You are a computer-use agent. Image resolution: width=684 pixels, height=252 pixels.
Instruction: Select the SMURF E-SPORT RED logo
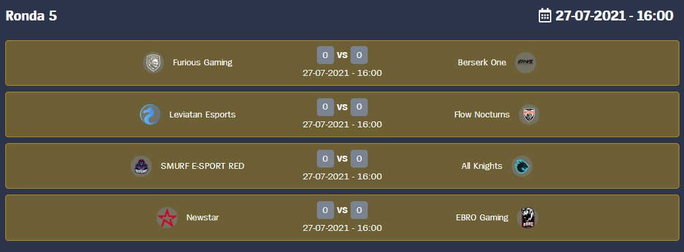click(x=141, y=166)
